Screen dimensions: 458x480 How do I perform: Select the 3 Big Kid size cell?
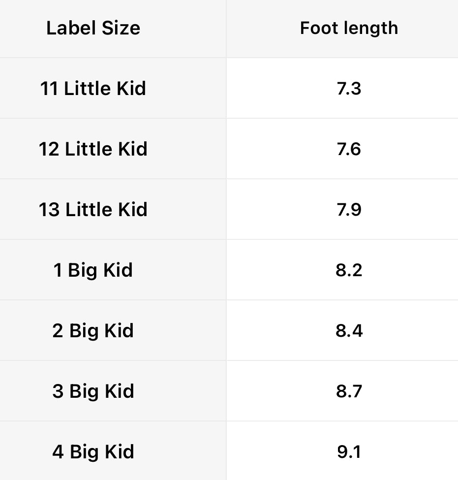click(x=93, y=391)
